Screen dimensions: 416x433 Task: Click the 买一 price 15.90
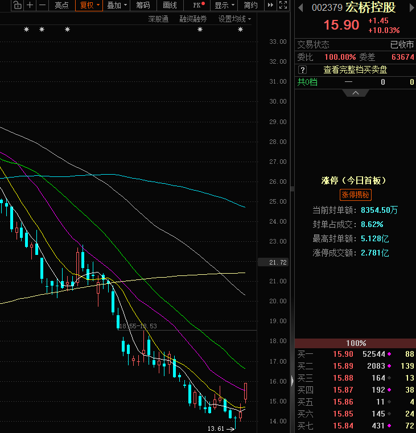point(343,354)
